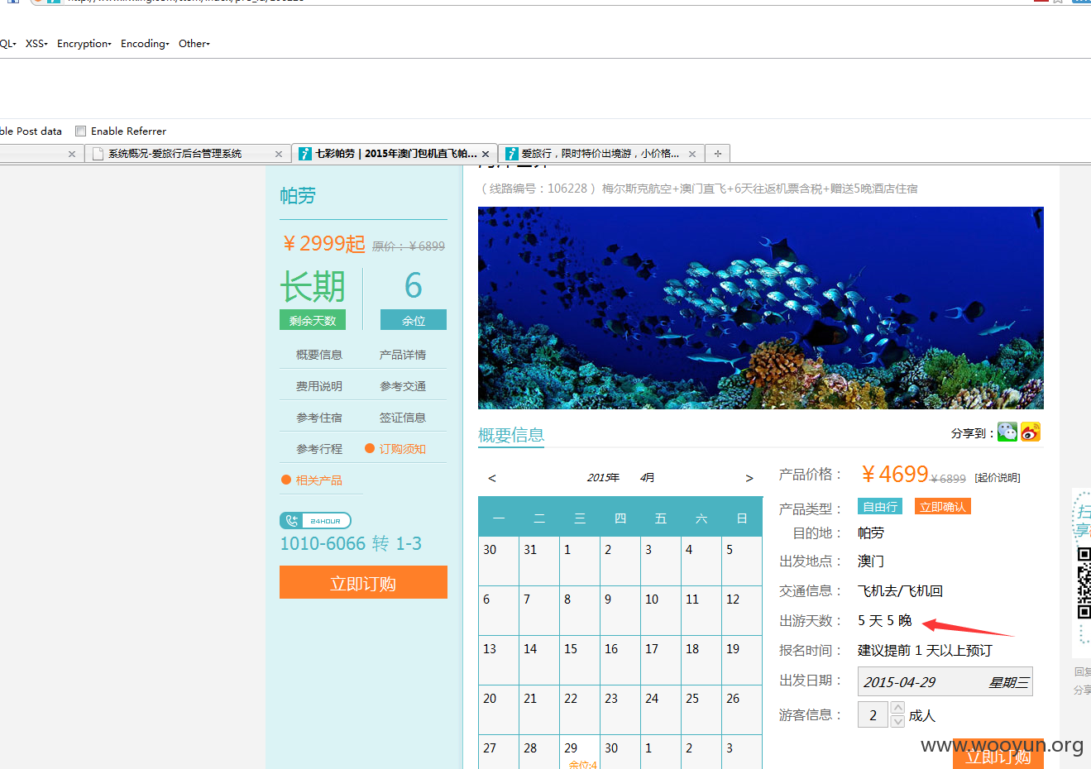
Task: Close the 爱旅行 限时特价出境游 tab
Action: (x=692, y=154)
